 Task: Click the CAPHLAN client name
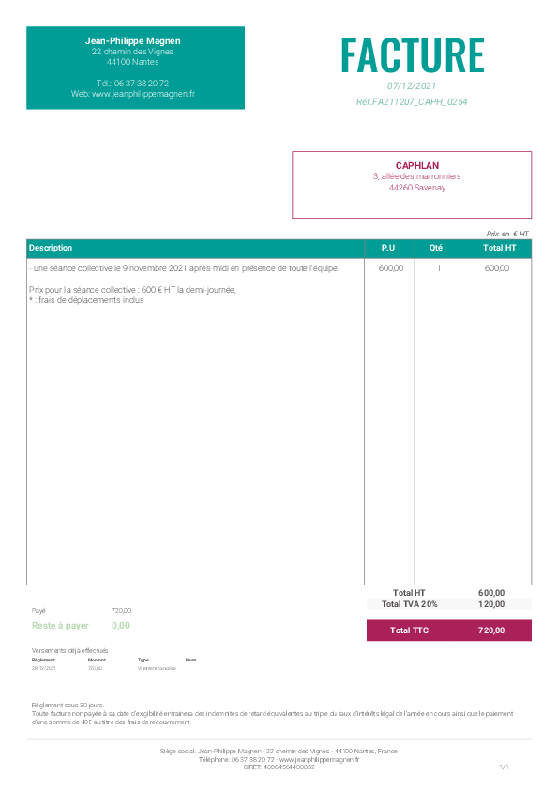tap(417, 165)
